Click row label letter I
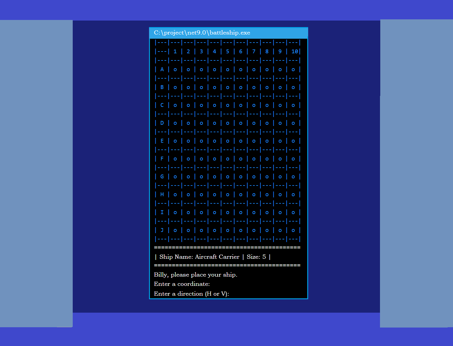The image size is (453, 346). click(162, 212)
